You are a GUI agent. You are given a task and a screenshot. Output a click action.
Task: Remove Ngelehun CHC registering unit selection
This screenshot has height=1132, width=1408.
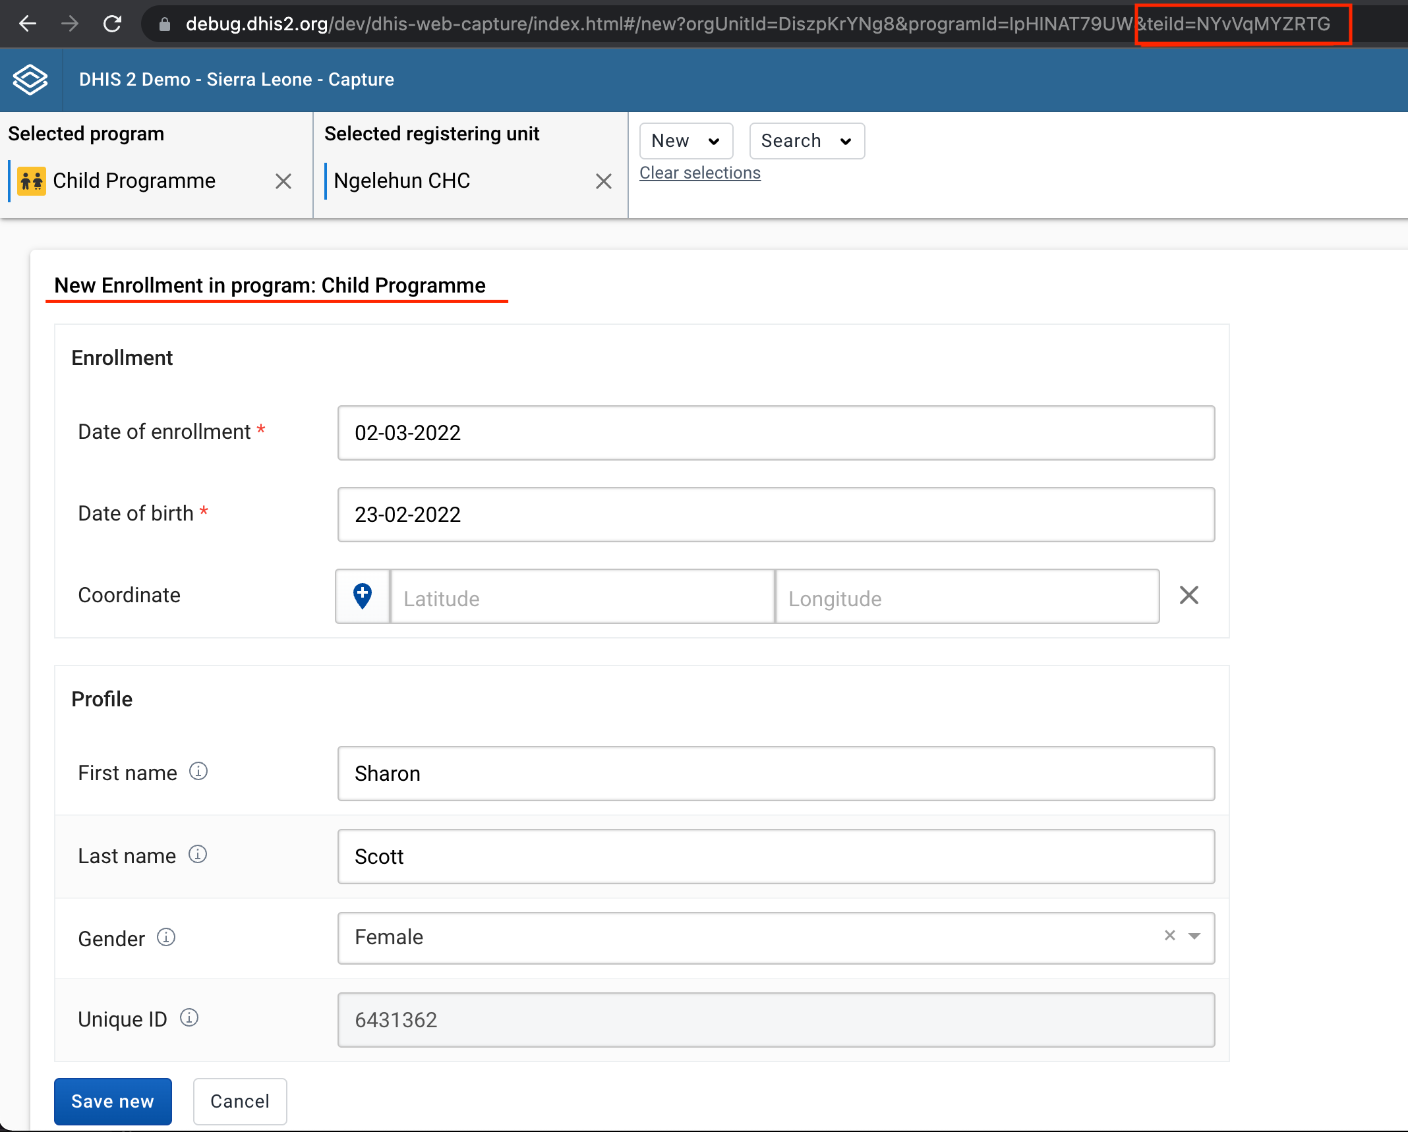(x=604, y=181)
